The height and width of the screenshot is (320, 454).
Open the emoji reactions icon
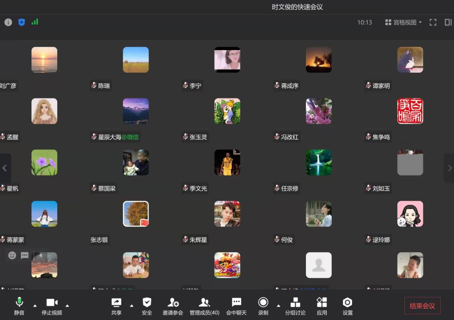click(x=12, y=255)
